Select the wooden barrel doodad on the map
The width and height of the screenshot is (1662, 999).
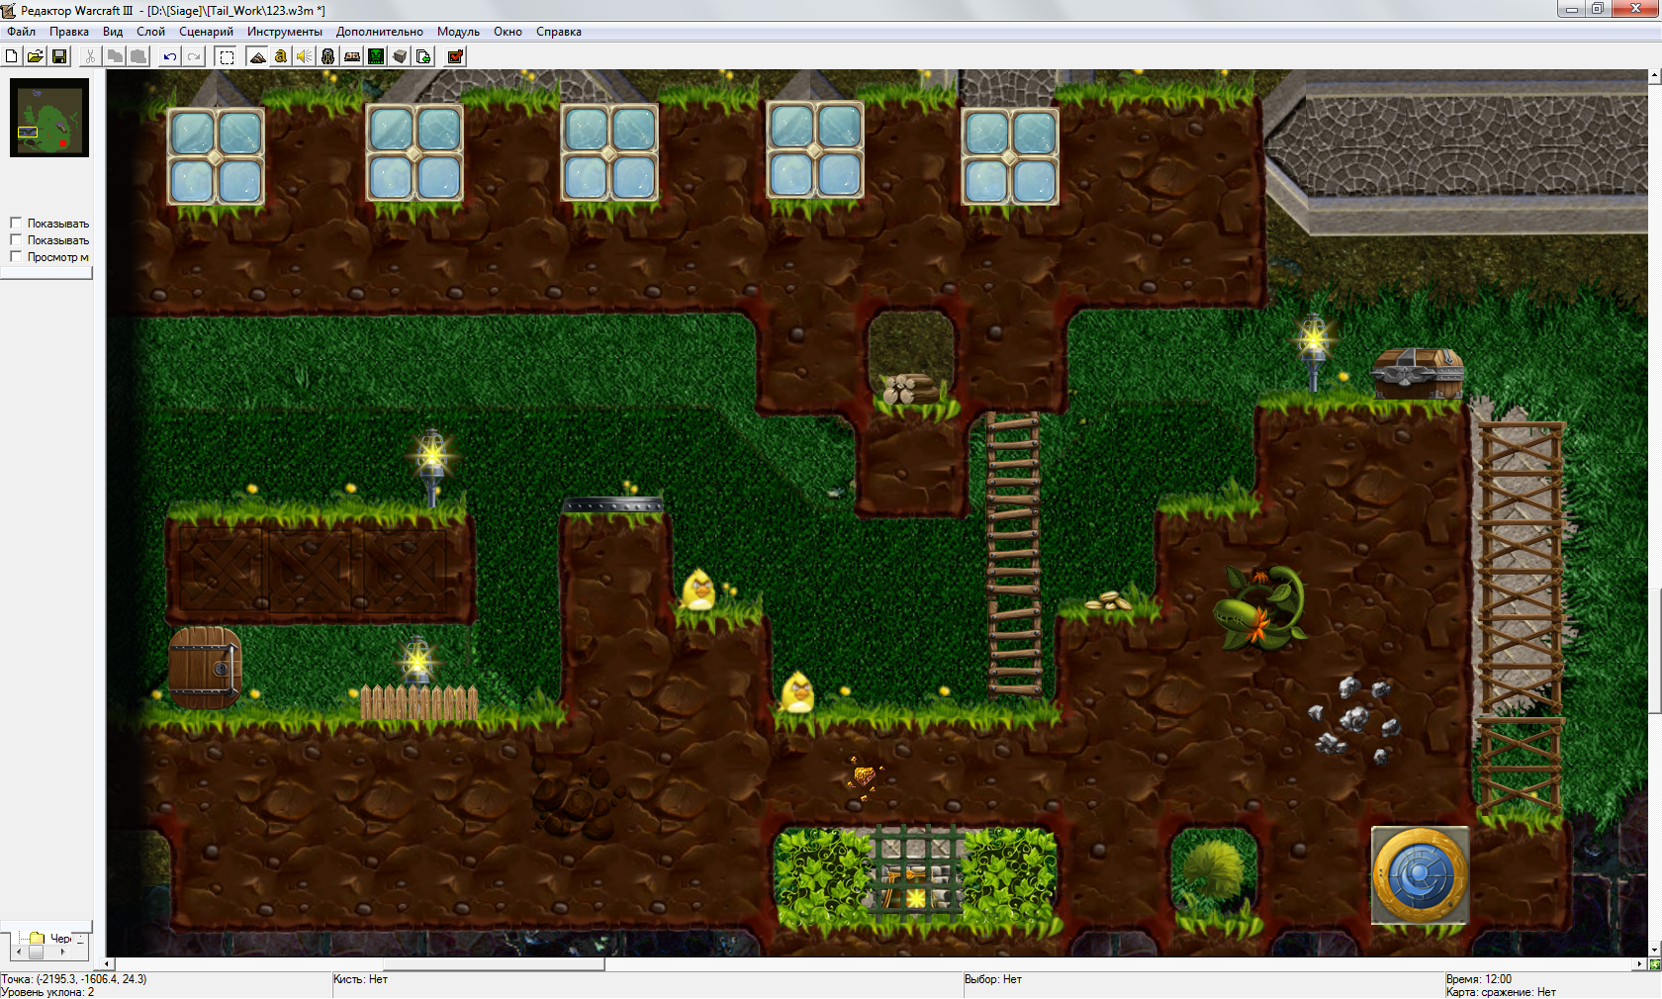pos(205,668)
